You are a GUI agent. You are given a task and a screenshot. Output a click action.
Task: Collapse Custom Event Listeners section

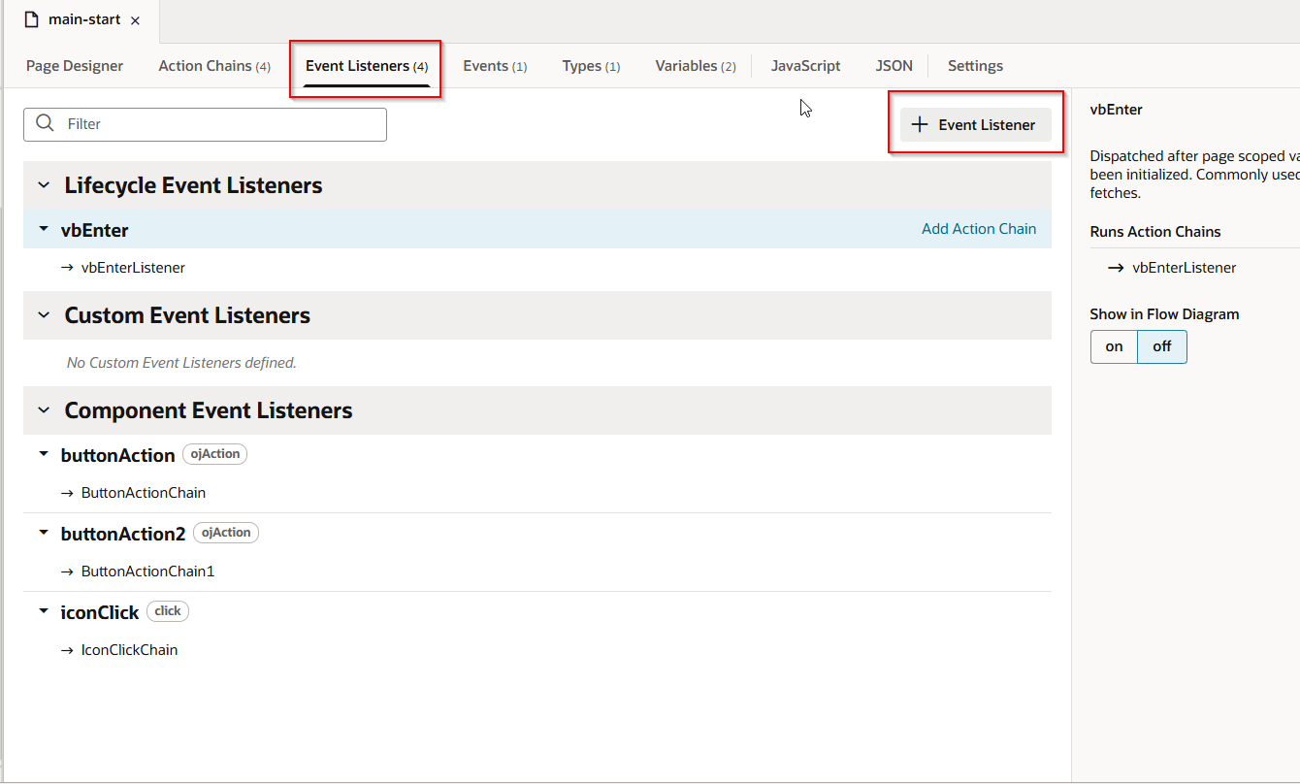44,315
